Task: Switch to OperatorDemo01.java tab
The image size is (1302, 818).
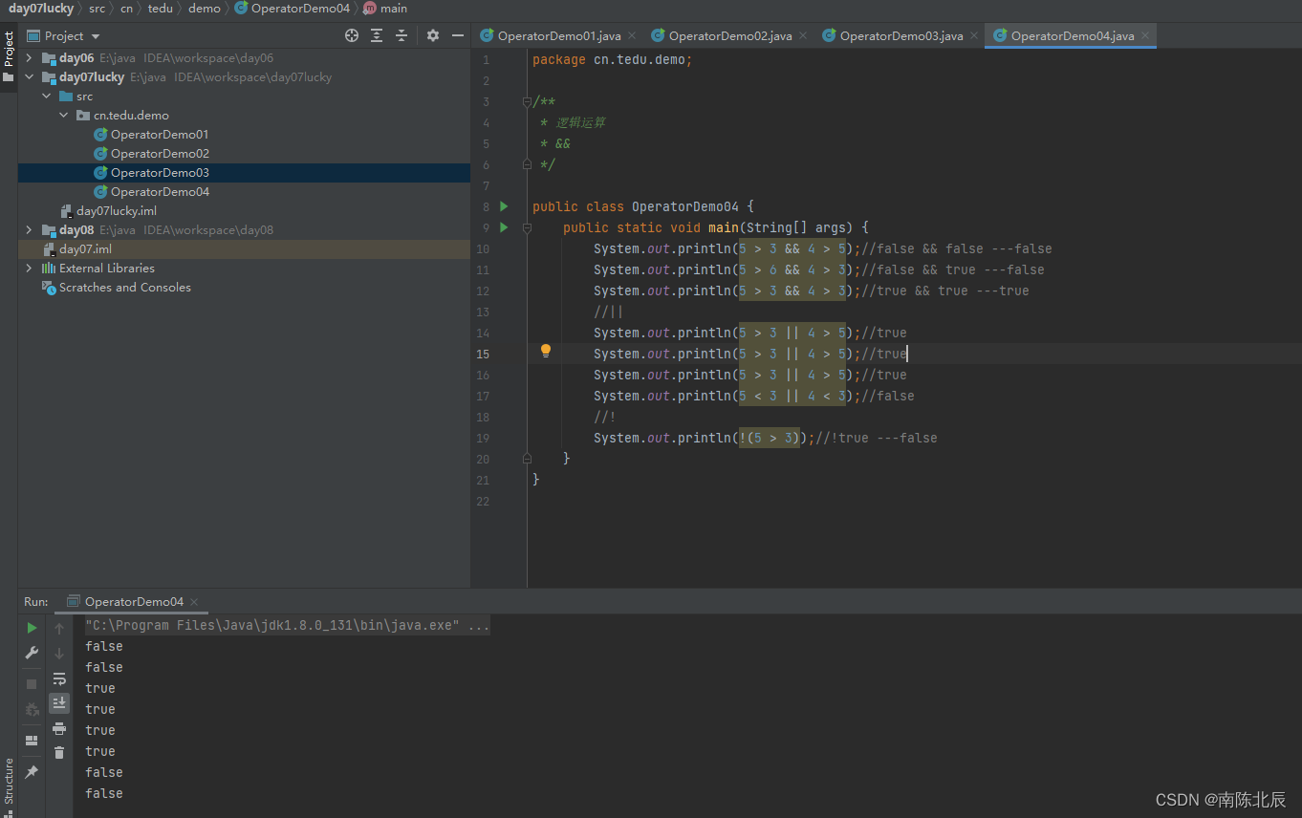Action: click(559, 35)
